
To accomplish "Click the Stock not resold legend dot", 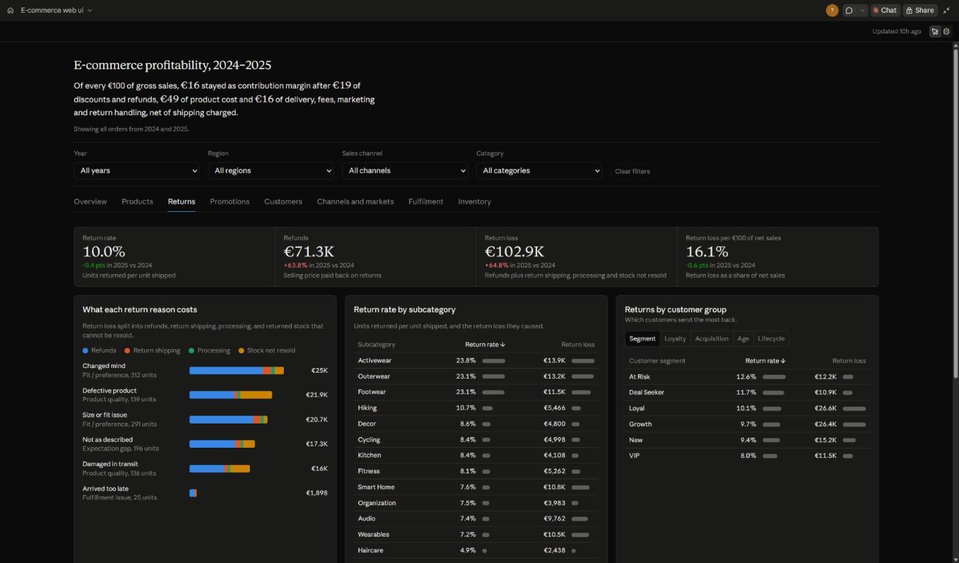I will tap(242, 351).
